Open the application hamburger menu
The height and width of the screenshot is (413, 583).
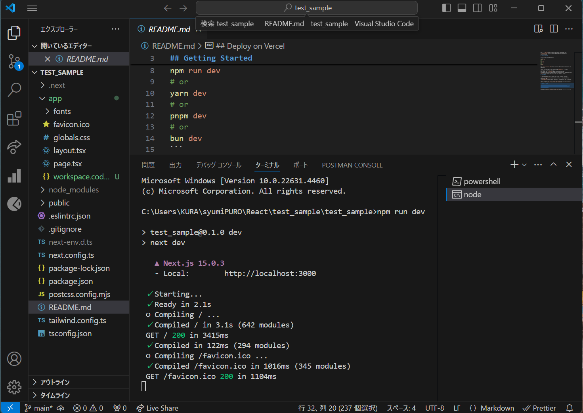point(32,8)
